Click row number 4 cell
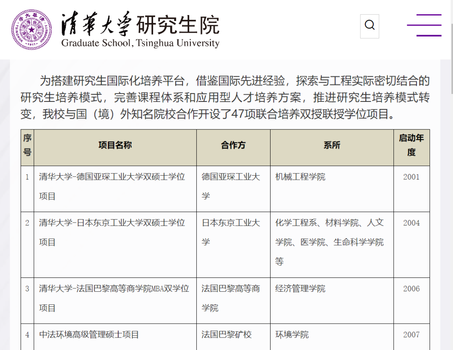 coord(27,337)
